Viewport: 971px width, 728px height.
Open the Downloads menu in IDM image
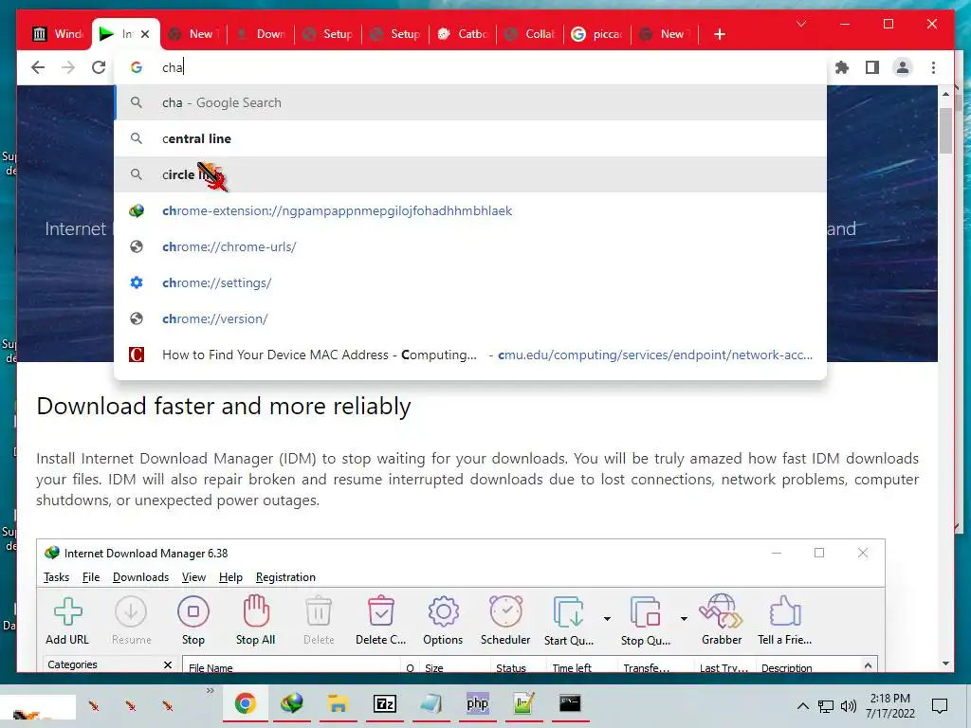tap(140, 577)
